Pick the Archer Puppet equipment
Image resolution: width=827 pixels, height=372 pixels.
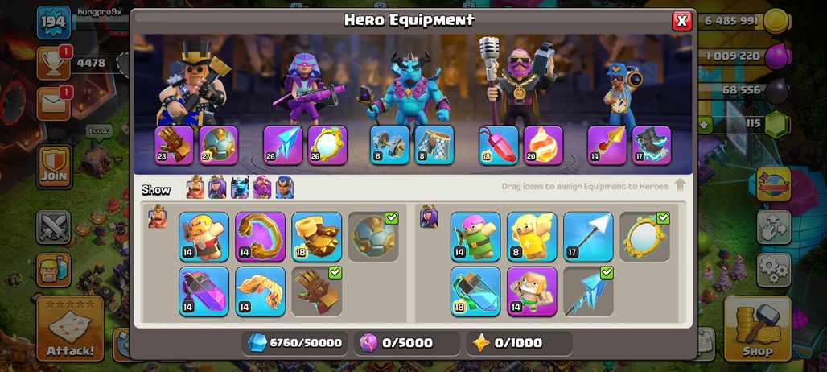pos(475,237)
